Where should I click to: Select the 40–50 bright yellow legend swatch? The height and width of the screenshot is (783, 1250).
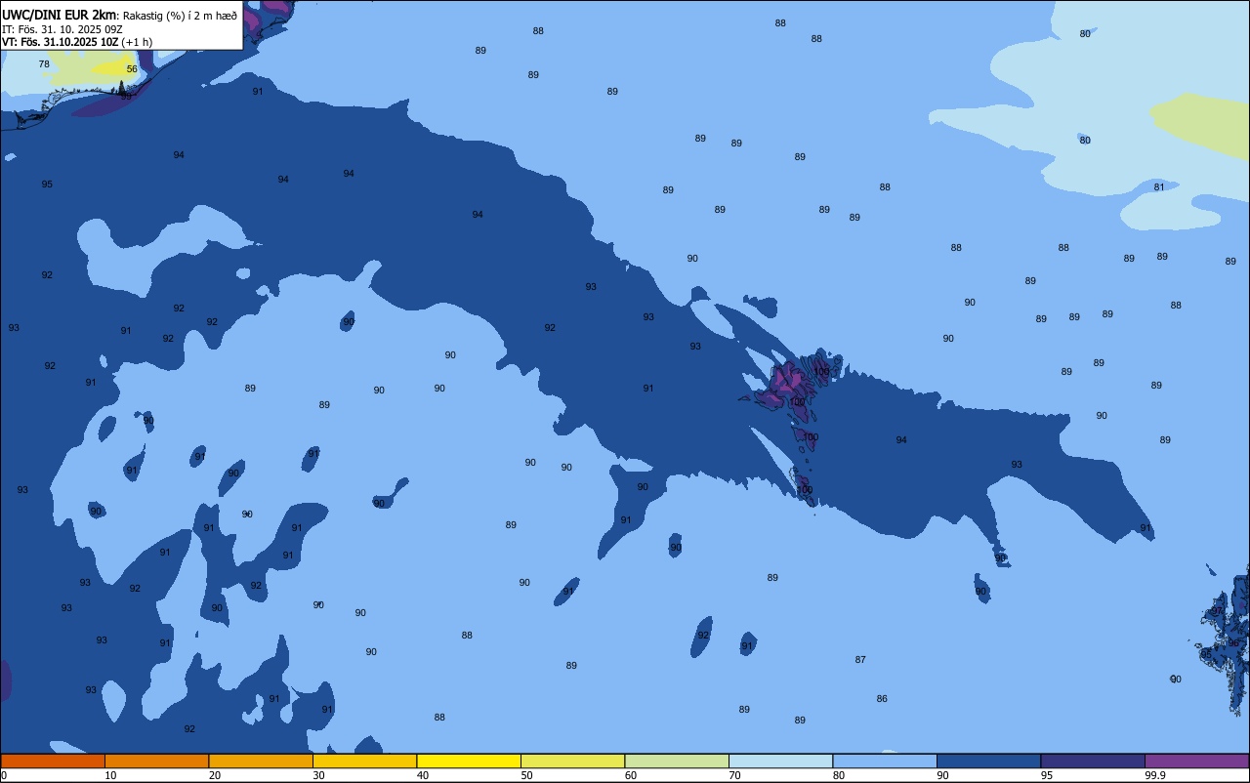click(x=469, y=761)
